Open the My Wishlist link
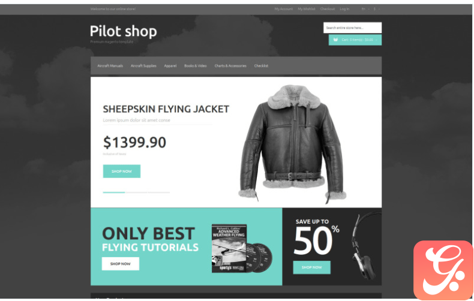 (x=306, y=9)
